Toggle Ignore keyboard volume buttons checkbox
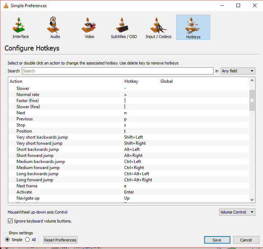Viewport: 263px width, 249px height. [x=10, y=221]
